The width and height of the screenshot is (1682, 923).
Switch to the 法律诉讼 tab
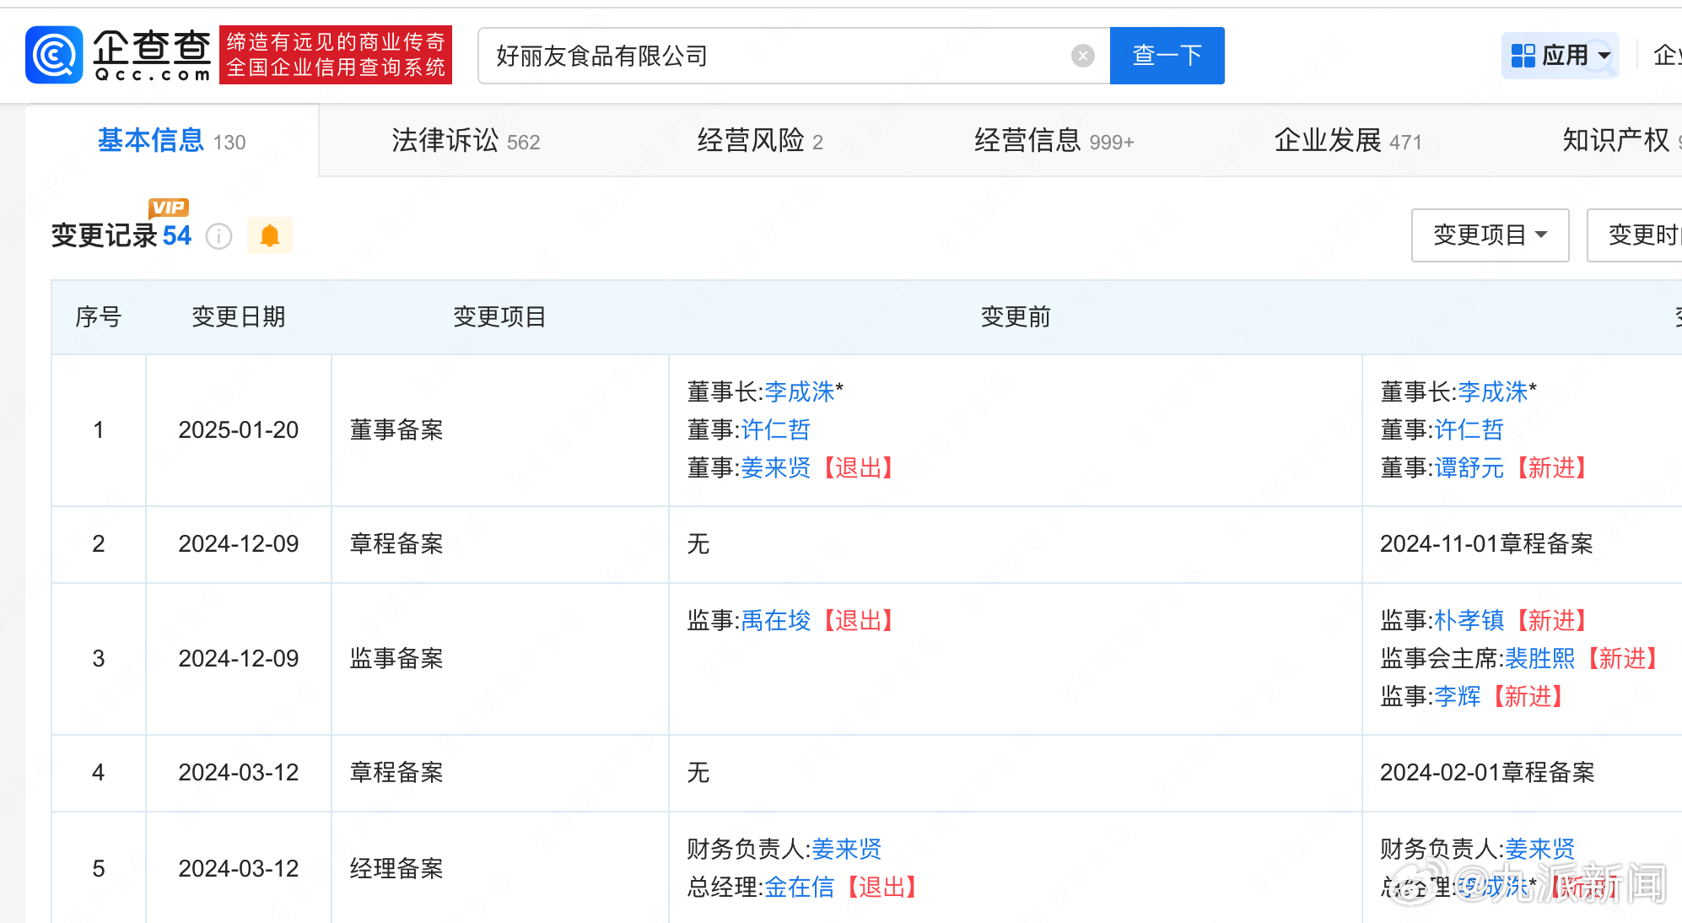pos(466,141)
